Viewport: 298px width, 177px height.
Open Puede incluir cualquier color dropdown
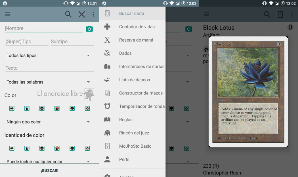coord(48,161)
